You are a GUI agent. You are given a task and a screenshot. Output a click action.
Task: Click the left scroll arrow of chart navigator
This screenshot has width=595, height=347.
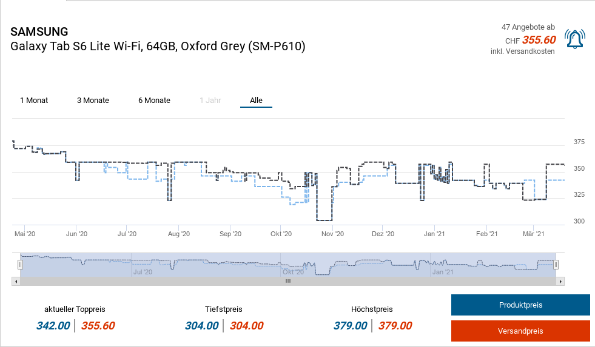[x=15, y=281]
